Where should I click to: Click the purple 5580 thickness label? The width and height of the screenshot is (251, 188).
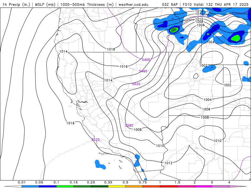(129, 125)
